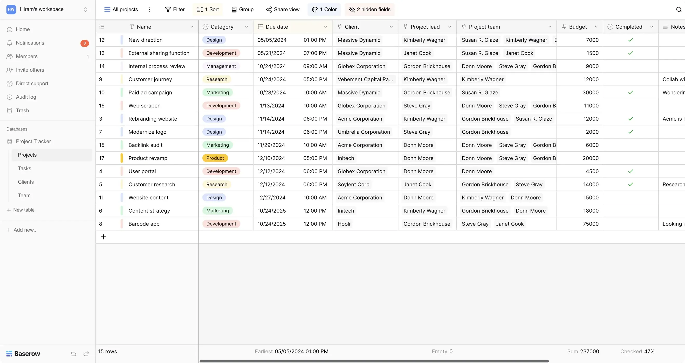Uncheck Completed for New direction row
The image size is (685, 363).
pos(631,40)
